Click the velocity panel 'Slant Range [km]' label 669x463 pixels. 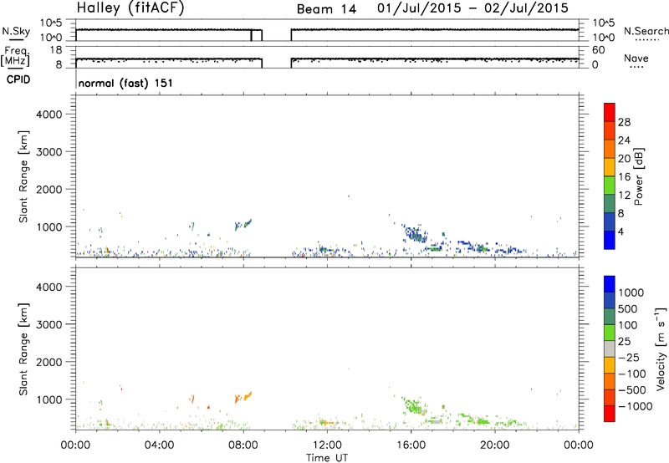[x=23, y=349]
